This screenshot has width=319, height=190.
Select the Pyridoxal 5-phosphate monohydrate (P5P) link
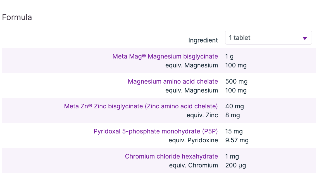click(156, 131)
